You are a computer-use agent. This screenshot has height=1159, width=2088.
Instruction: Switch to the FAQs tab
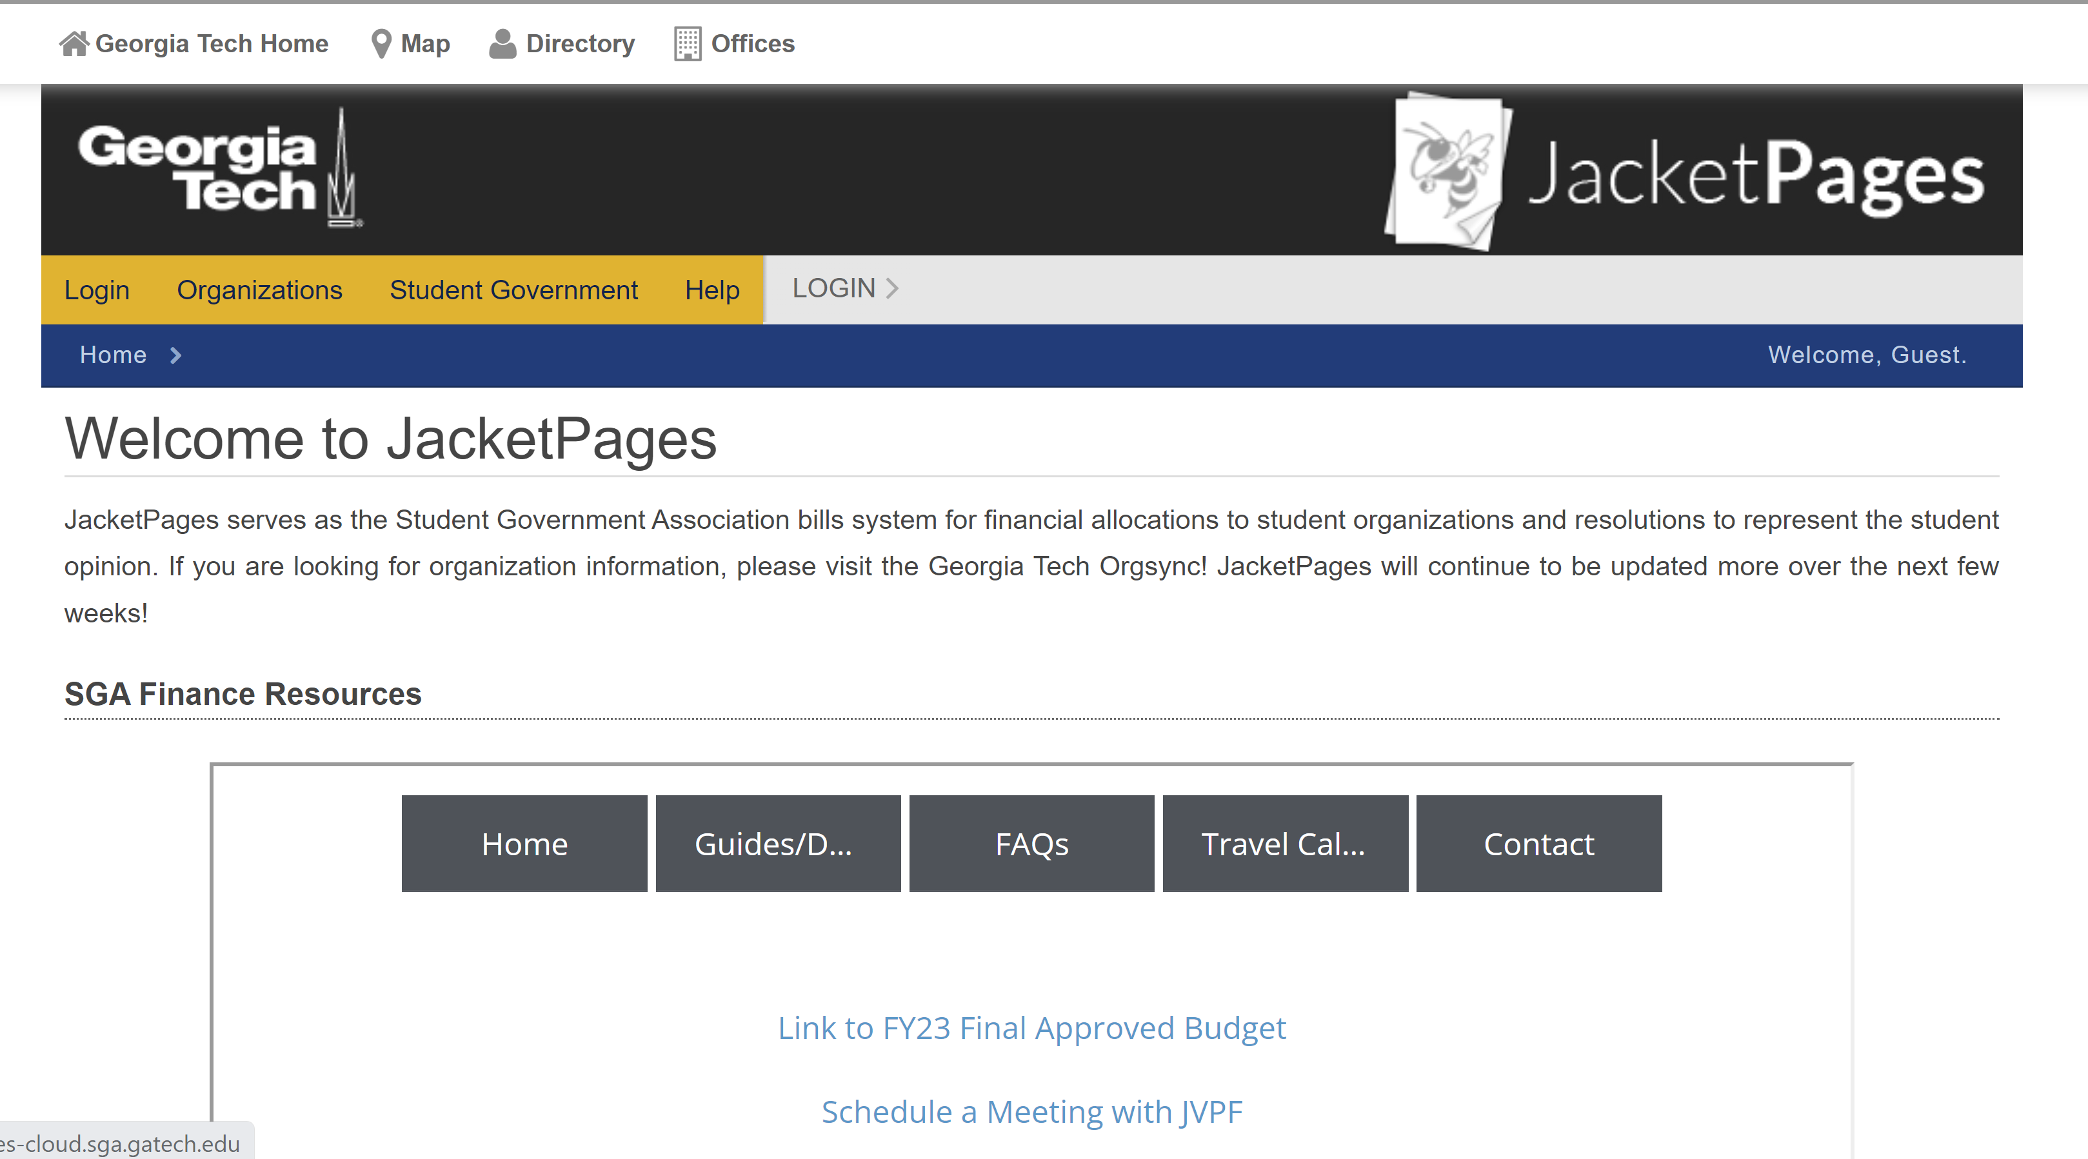point(1031,844)
